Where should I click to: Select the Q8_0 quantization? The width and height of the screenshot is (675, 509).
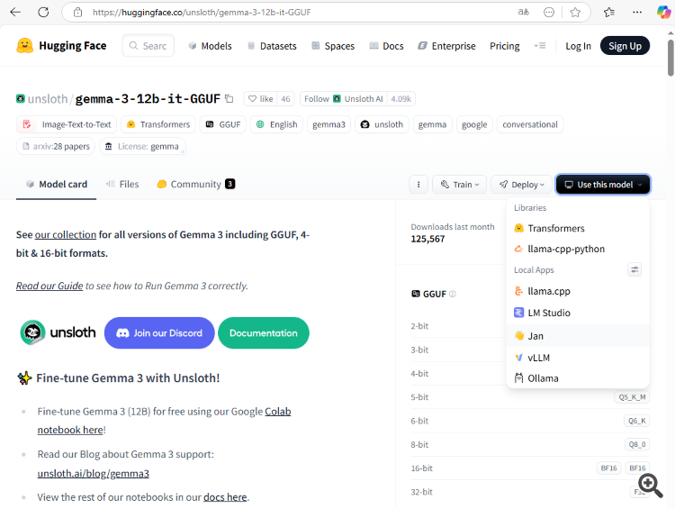tap(636, 444)
